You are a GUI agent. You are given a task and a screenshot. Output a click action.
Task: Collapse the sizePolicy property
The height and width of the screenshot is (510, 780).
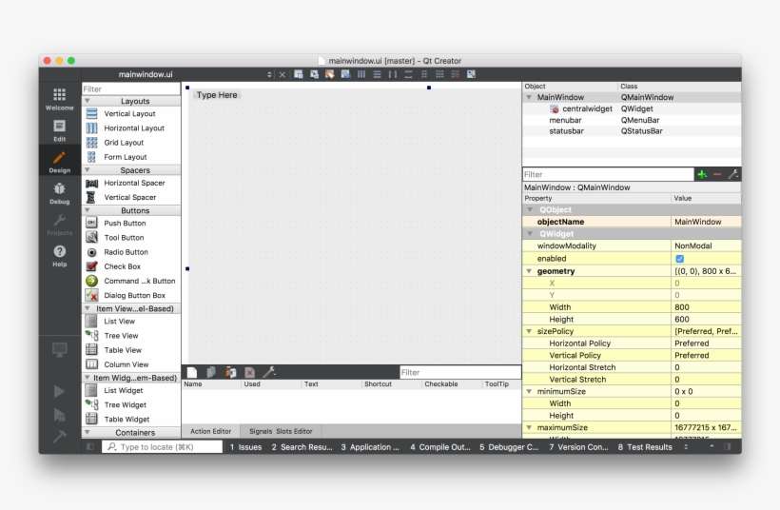529,331
